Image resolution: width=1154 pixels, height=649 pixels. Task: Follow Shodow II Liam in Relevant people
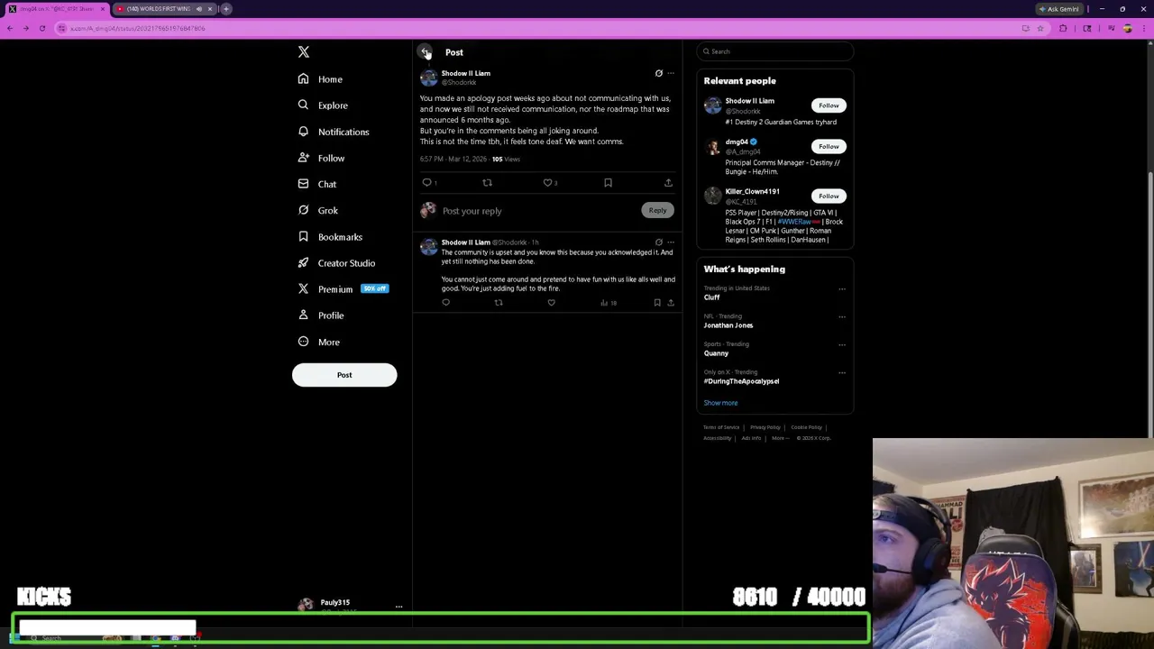click(829, 105)
